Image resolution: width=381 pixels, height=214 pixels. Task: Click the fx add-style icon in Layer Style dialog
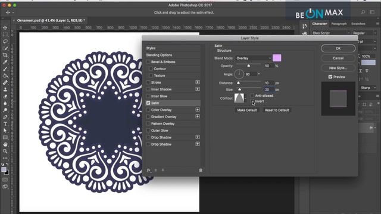pyautogui.click(x=148, y=171)
